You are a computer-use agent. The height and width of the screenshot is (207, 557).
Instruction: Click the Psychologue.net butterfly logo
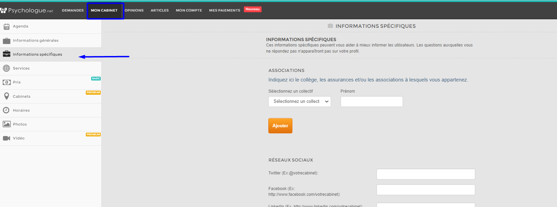4,11
